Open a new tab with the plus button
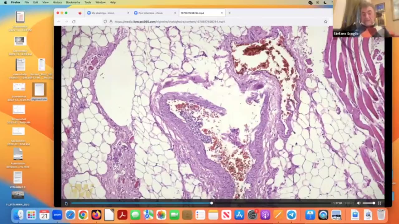Viewport: 399px width, 224px height. (x=230, y=13)
